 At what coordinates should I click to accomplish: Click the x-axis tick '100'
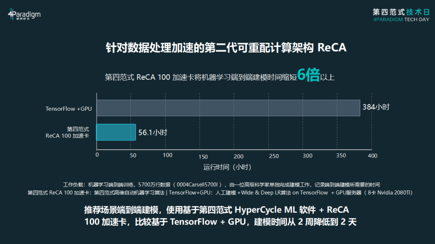(167, 155)
